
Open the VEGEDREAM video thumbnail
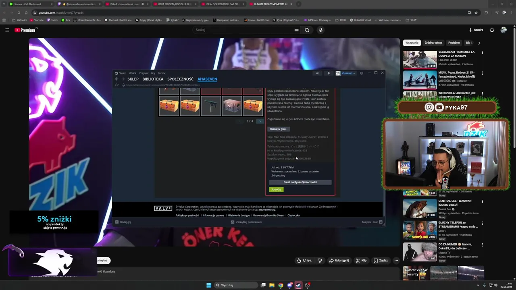pos(420,59)
